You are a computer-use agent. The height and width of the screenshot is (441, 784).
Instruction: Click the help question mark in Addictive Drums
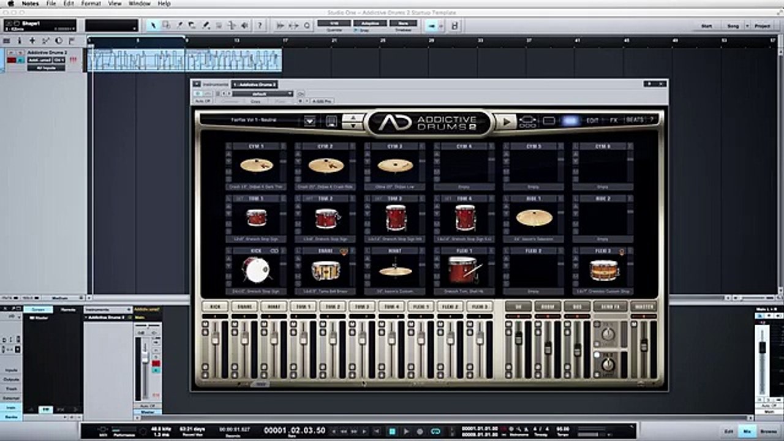(652, 120)
